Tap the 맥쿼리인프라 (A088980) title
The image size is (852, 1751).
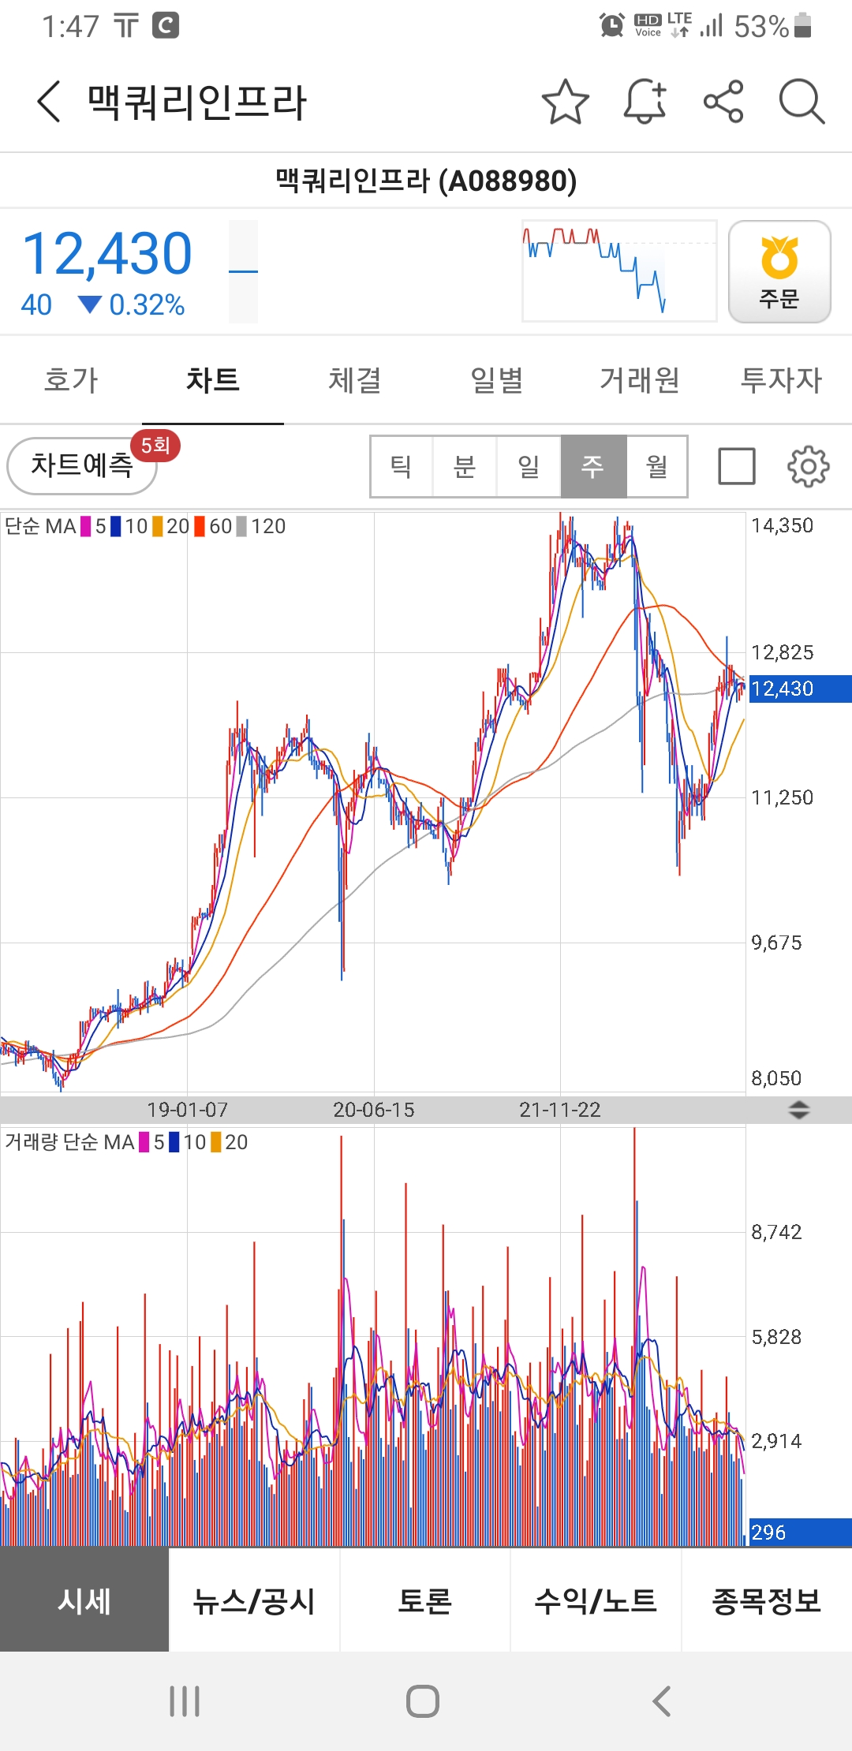426,181
